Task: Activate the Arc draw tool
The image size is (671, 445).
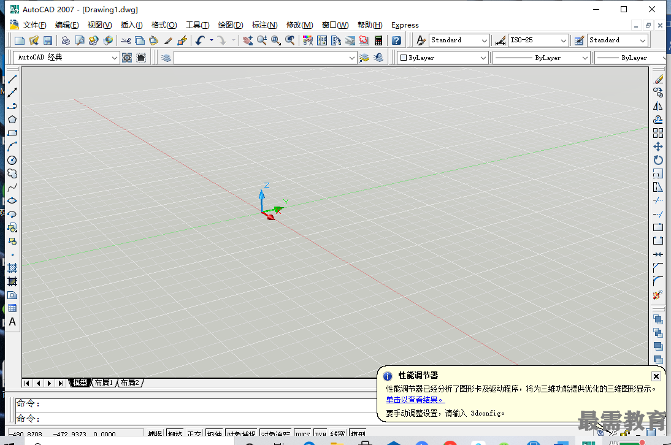Action: [12, 146]
